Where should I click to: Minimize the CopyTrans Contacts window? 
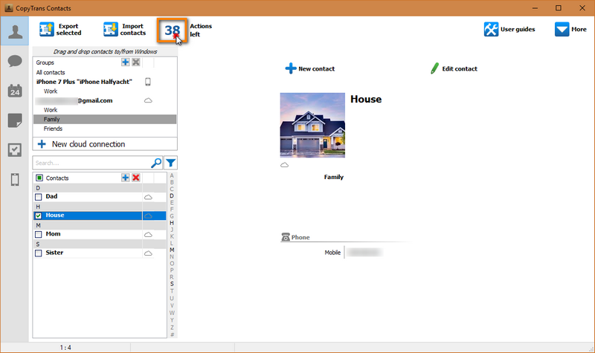pyautogui.click(x=535, y=8)
